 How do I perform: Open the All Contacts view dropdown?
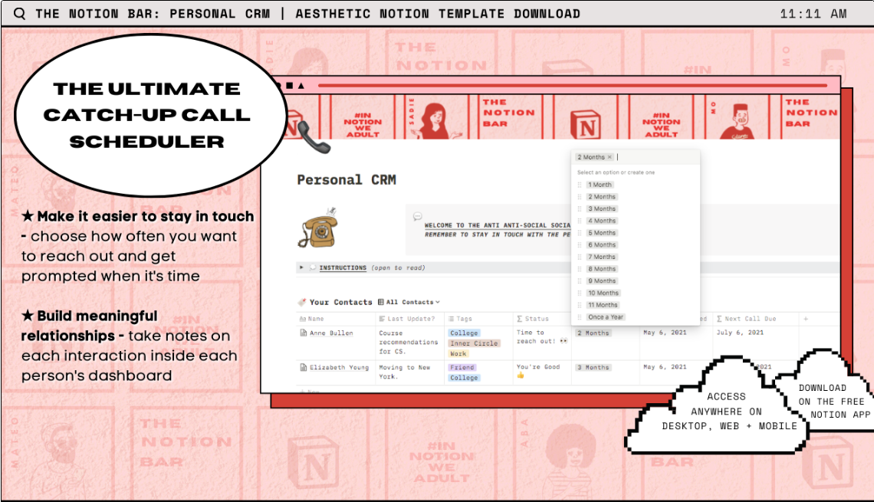tap(409, 302)
